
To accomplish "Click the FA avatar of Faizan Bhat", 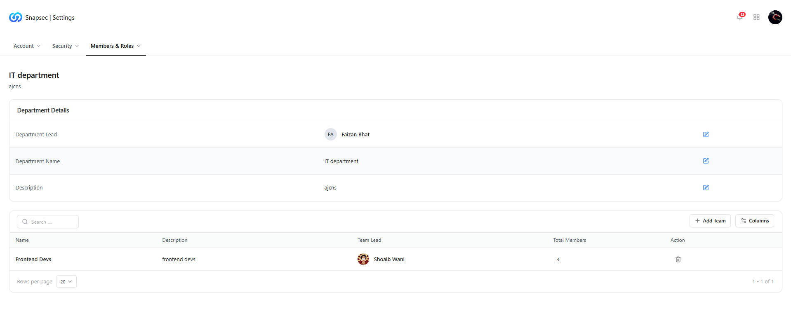I will 331,134.
